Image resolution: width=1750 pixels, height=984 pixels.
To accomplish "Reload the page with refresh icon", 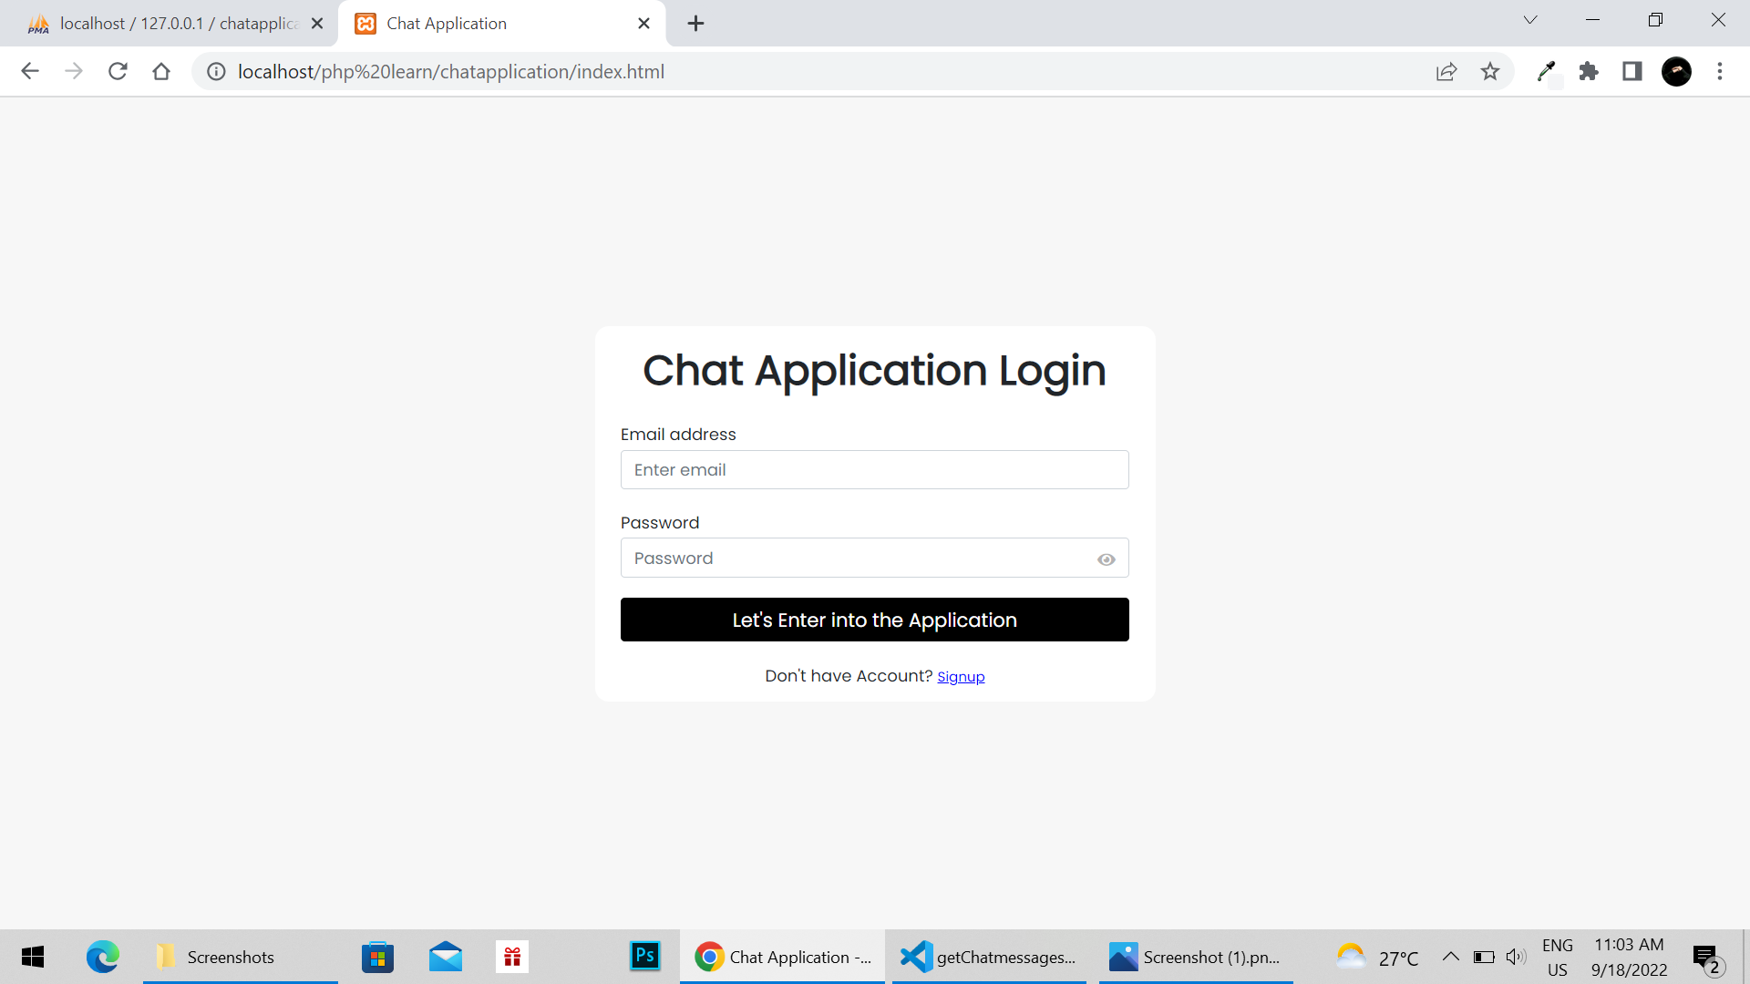I will [x=118, y=71].
